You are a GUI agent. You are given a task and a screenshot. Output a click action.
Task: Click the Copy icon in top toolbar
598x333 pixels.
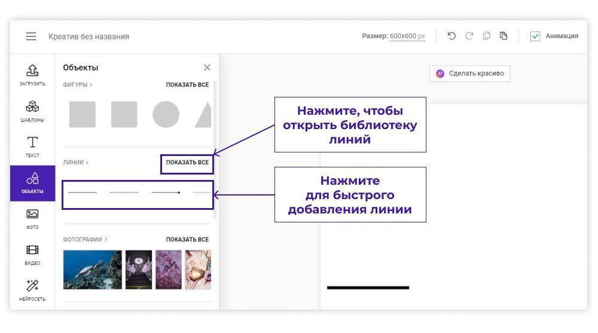tap(487, 36)
